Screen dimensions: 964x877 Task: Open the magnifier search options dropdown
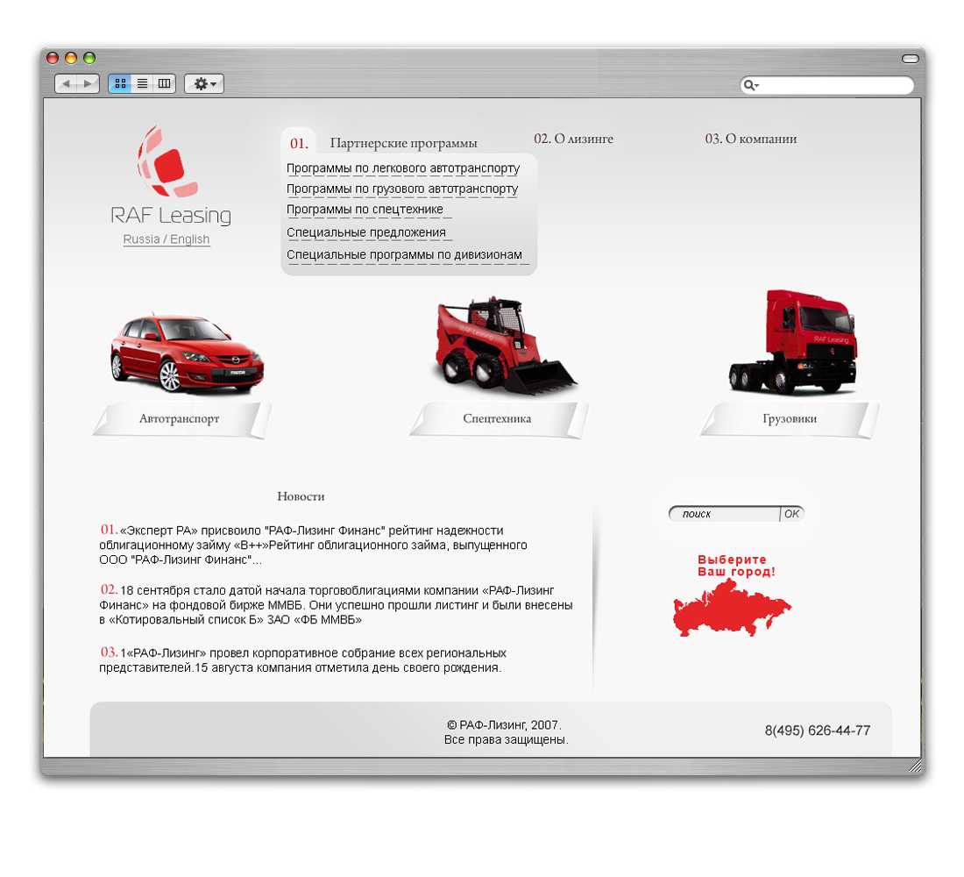point(751,85)
